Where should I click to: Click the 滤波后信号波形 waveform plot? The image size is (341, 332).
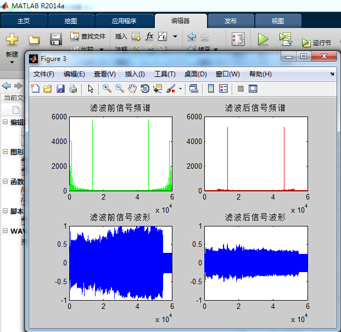click(256, 263)
